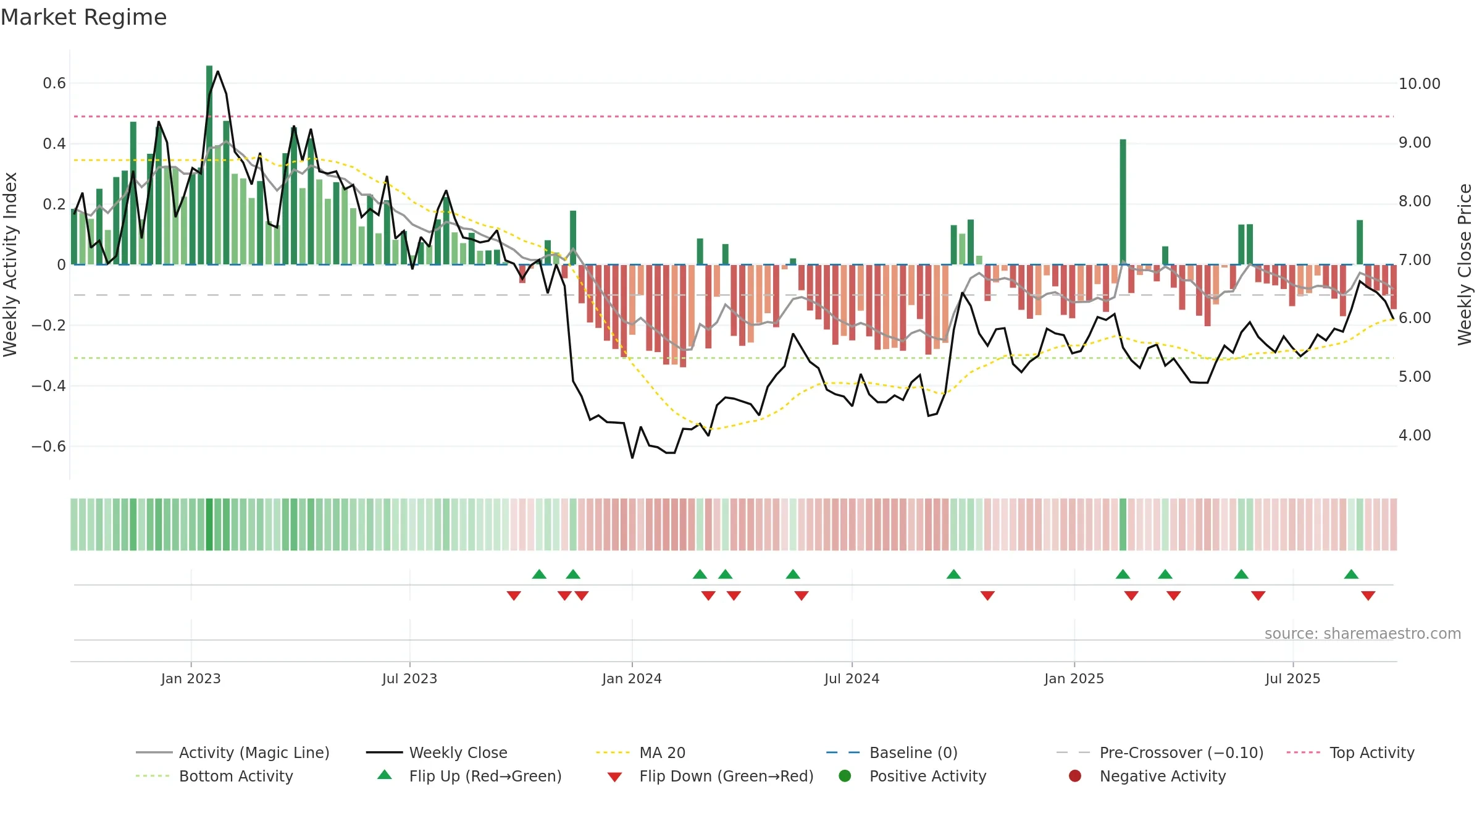Toggle the Positive Activity legend entry
Viewport: 1482px width, 834px height.
pyautogui.click(x=912, y=776)
